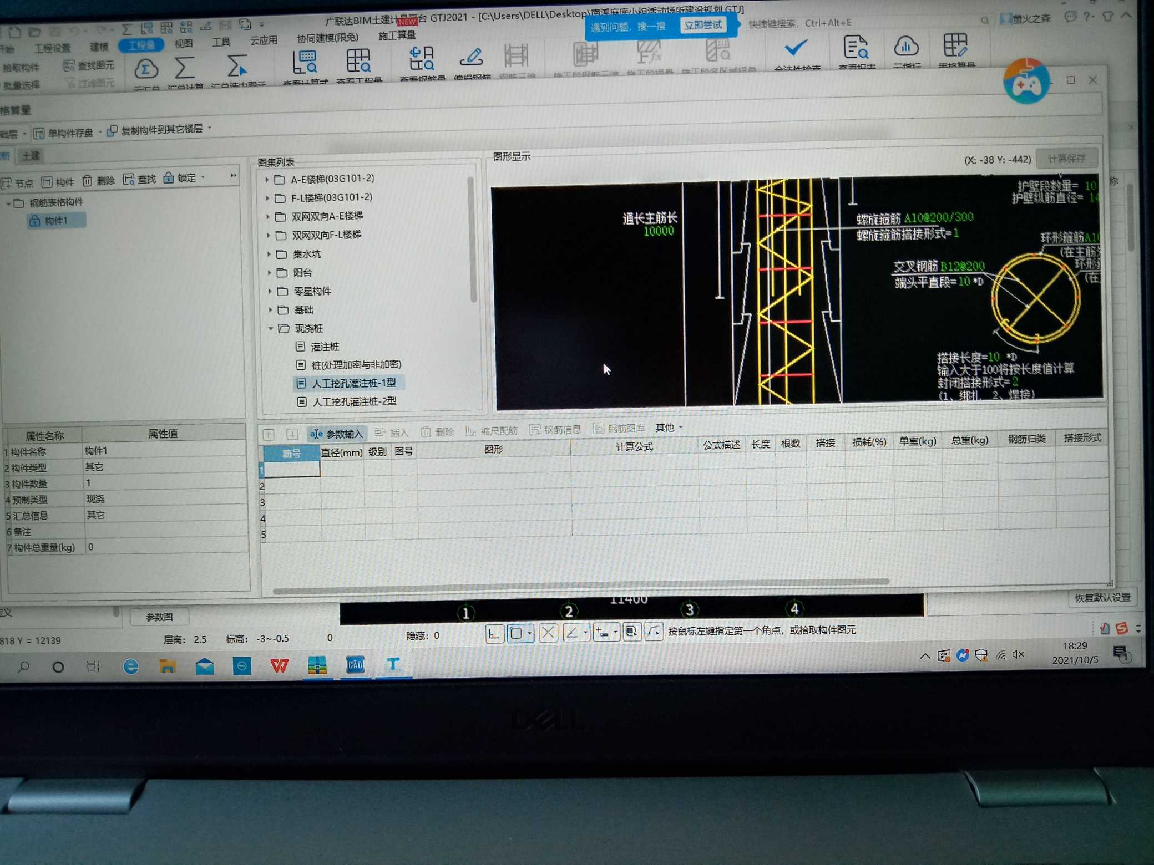Click the 钢筋图库 rebar library button

click(x=619, y=429)
